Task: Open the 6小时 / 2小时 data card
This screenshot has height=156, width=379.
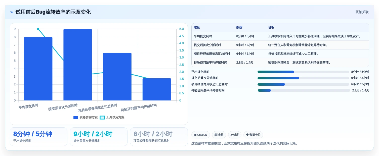Action: pos(159,137)
